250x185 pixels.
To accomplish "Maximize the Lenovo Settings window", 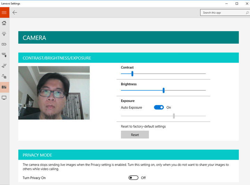I will [236, 3].
